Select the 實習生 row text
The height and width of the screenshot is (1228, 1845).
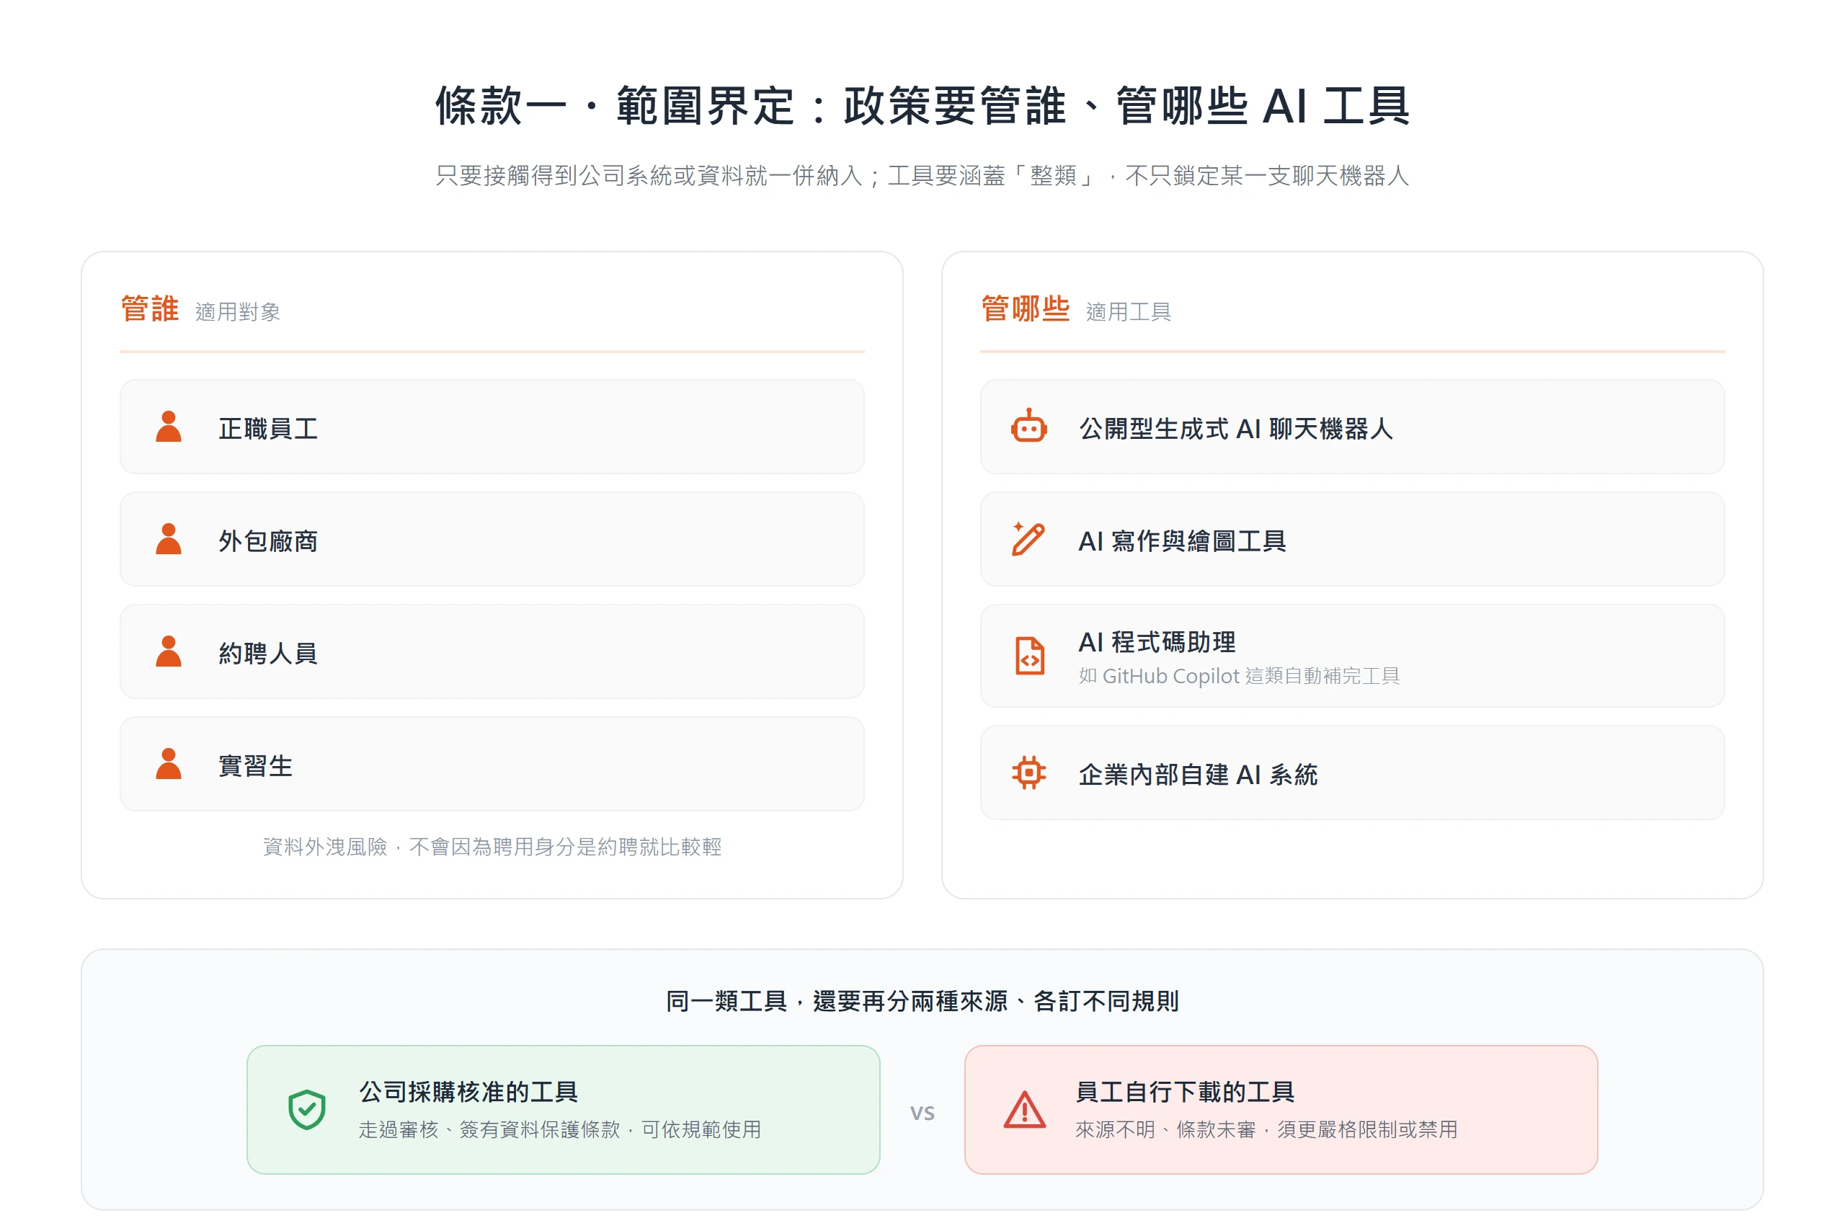(255, 765)
